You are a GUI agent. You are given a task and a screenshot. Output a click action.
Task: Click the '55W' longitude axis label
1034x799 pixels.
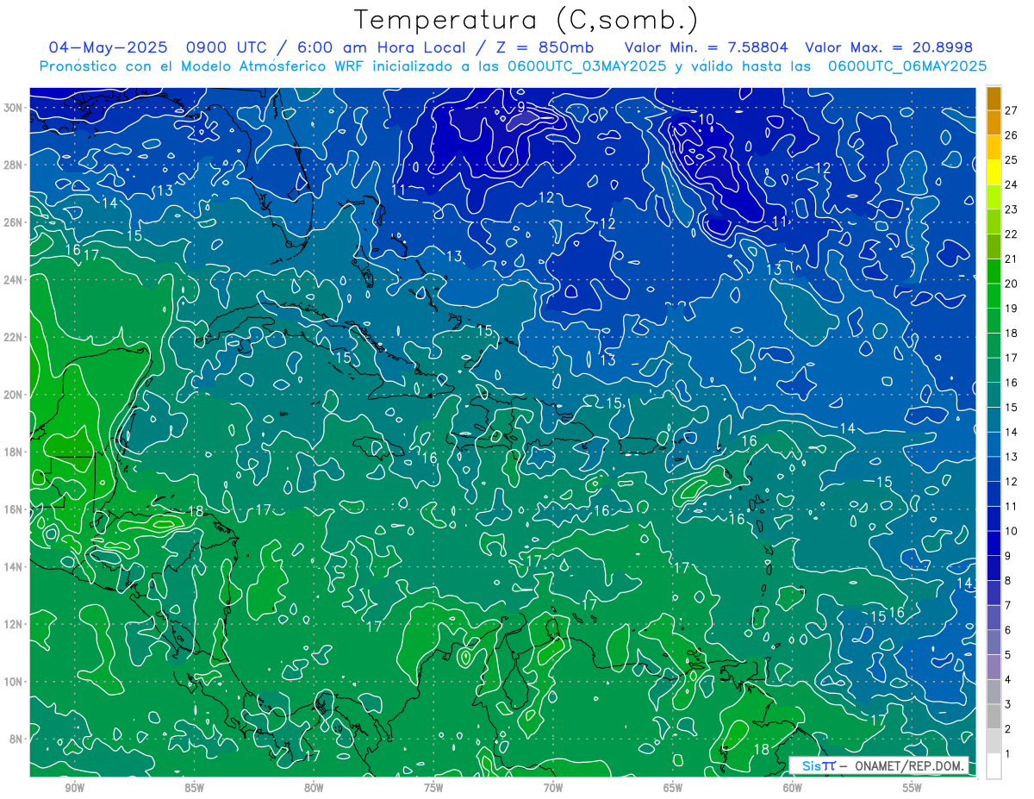(x=913, y=788)
